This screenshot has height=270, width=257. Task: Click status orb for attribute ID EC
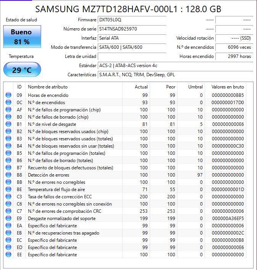point(8,240)
